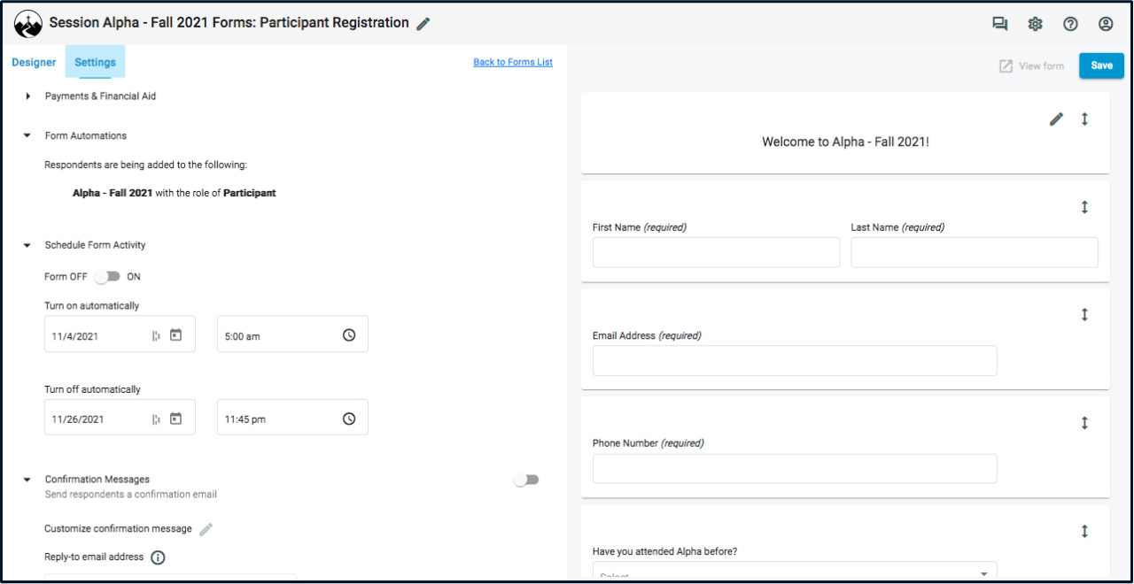Viewport: 1134px width, 584px height.
Task: Open the calendar picker for Turn on automatically date
Action: (176, 334)
